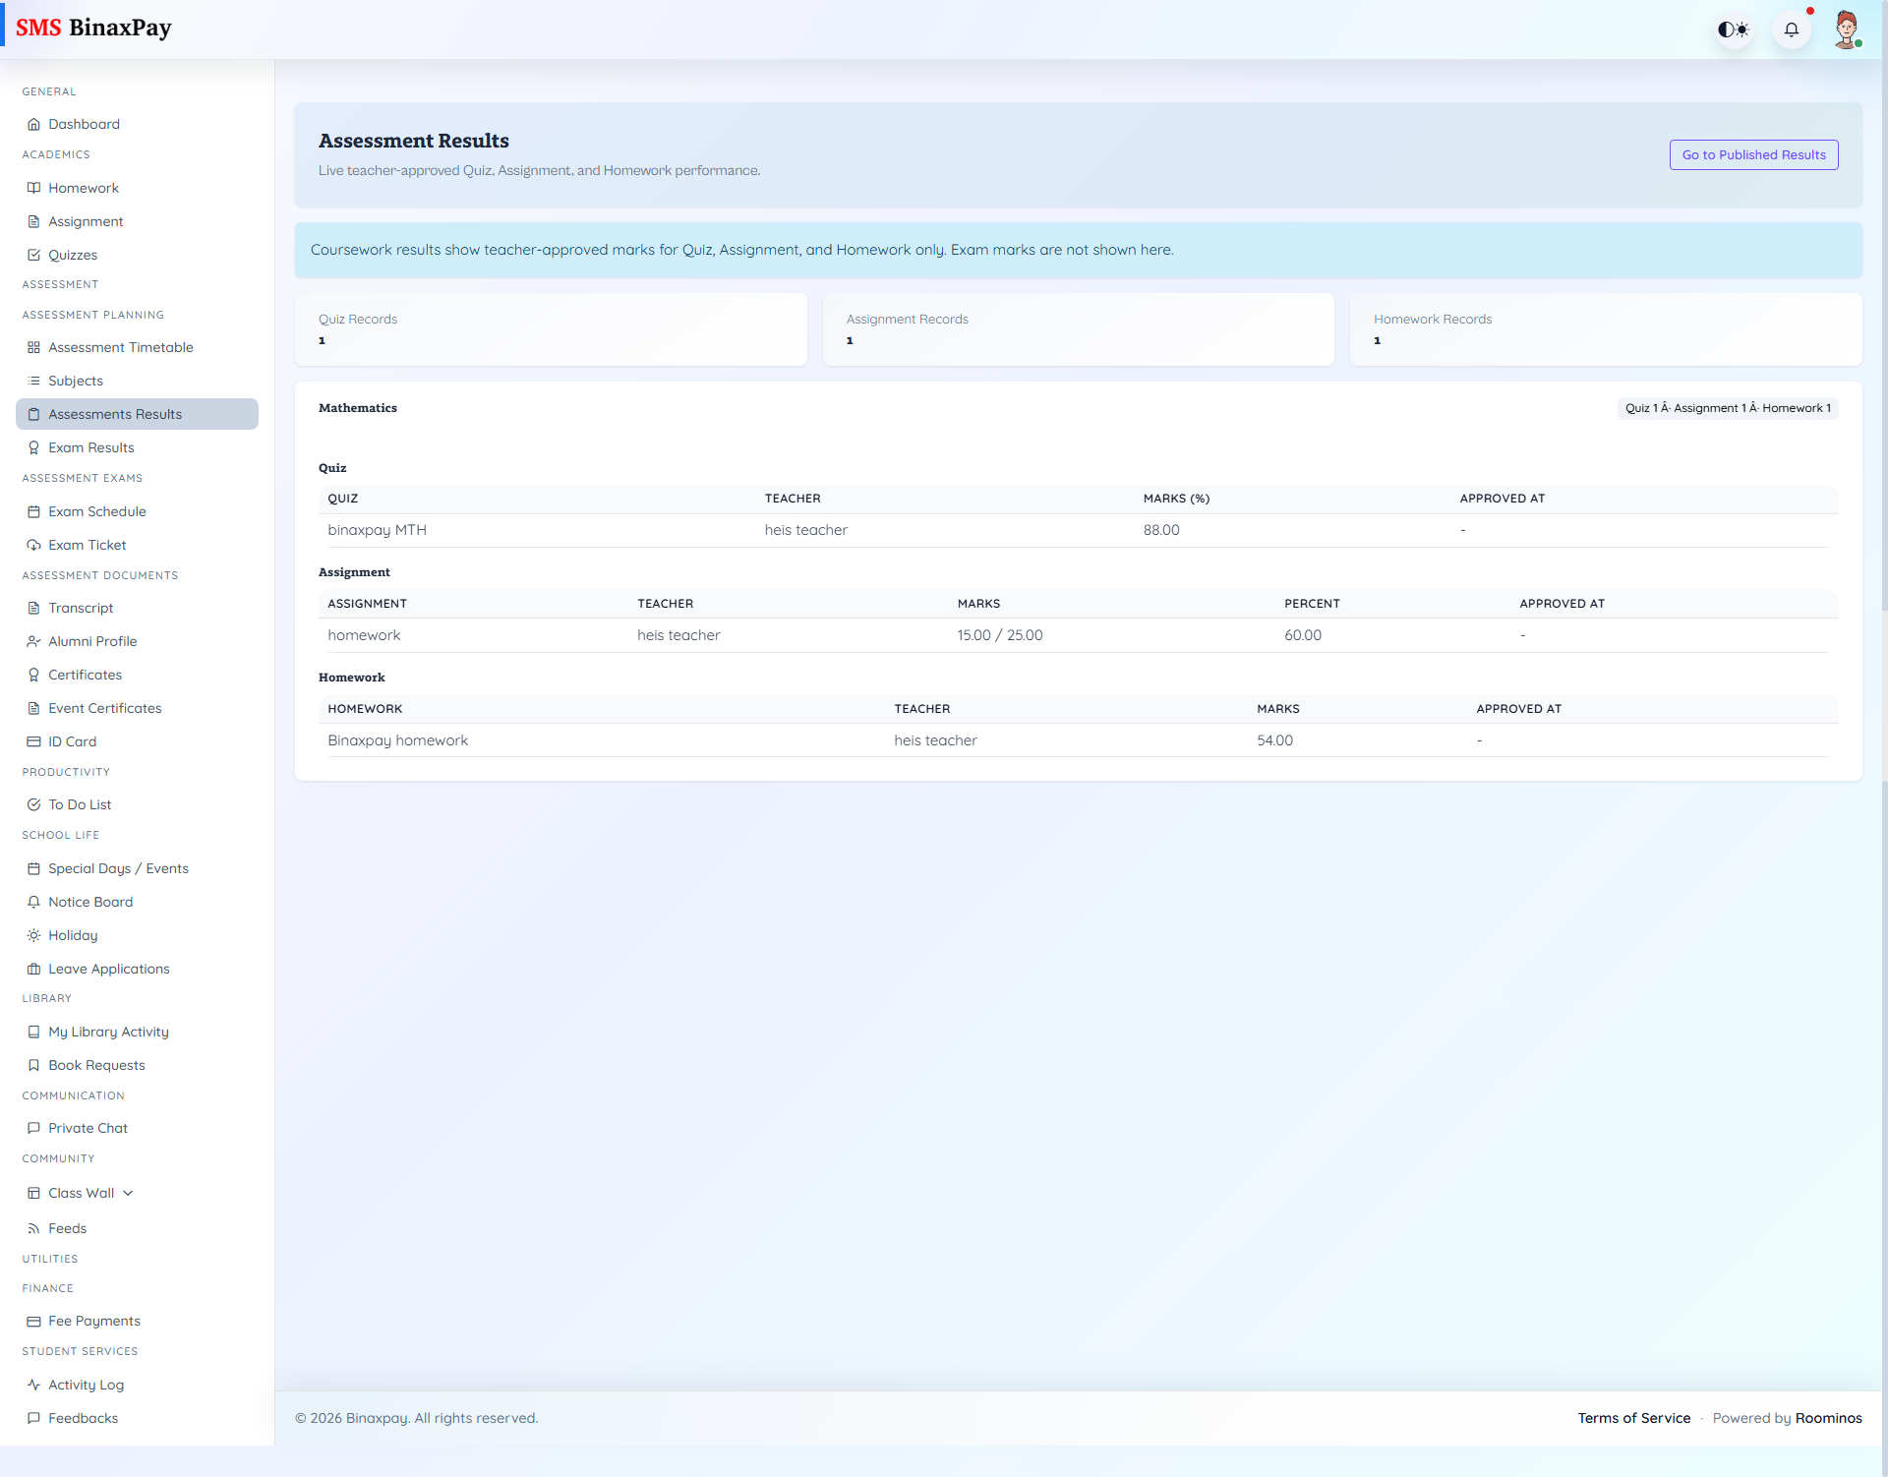The width and height of the screenshot is (1888, 1477).
Task: Click the Private Chat bubble icon
Action: tap(33, 1128)
